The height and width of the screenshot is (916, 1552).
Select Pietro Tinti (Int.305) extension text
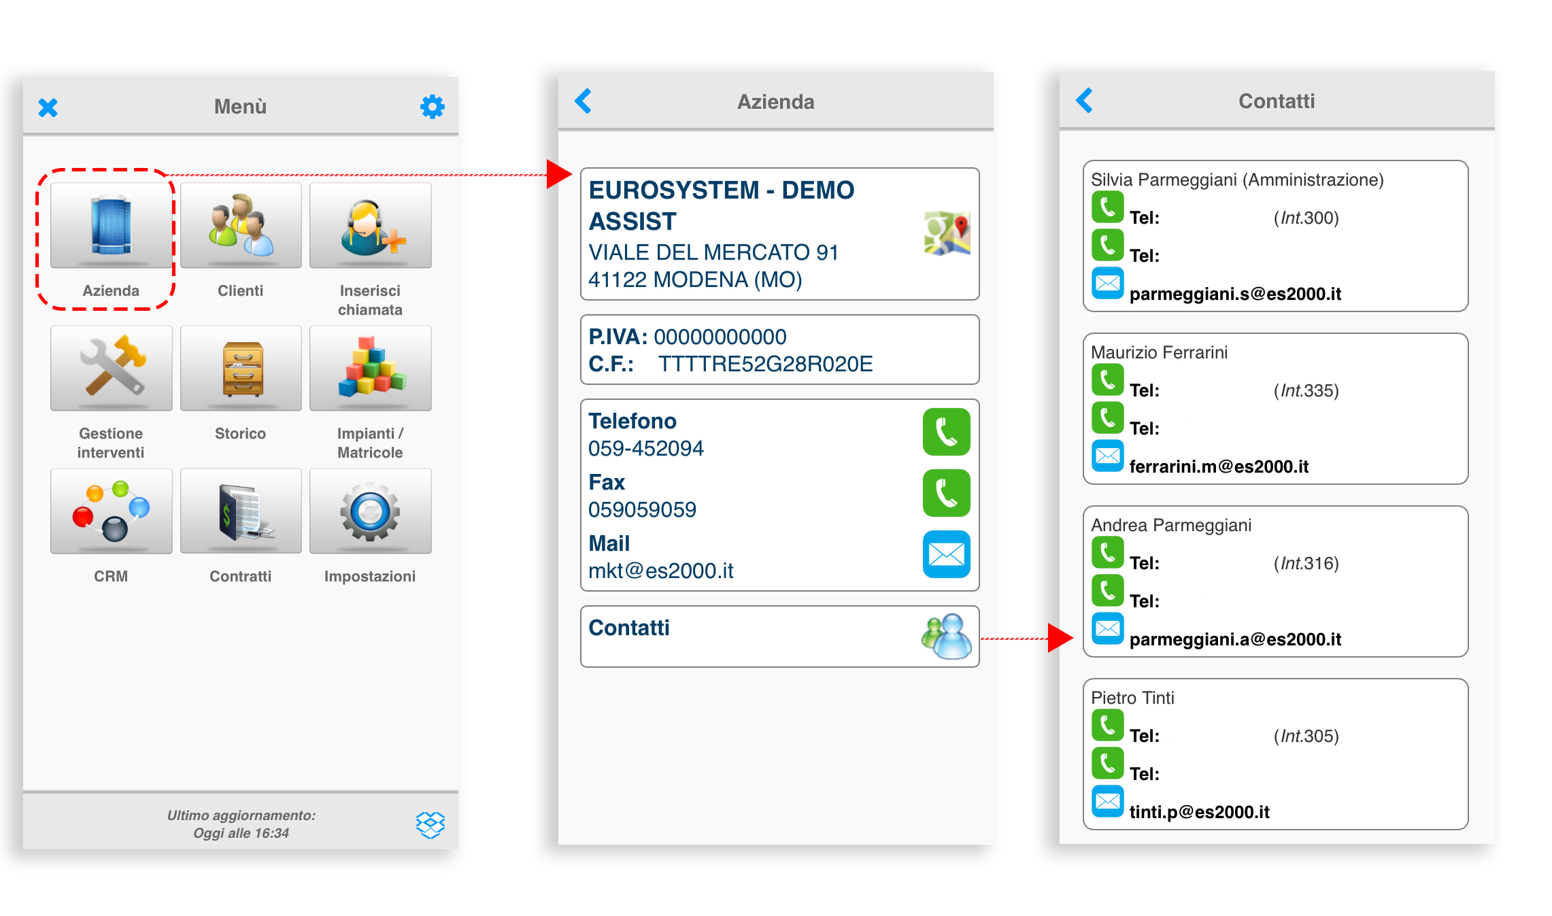point(1306,736)
